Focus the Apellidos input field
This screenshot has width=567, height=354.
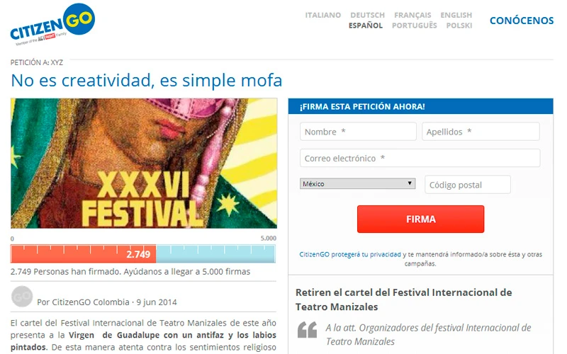click(x=481, y=132)
